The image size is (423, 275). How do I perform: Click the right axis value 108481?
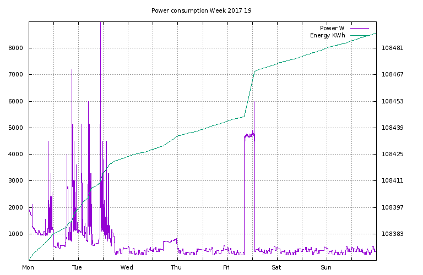pyautogui.click(x=393, y=48)
